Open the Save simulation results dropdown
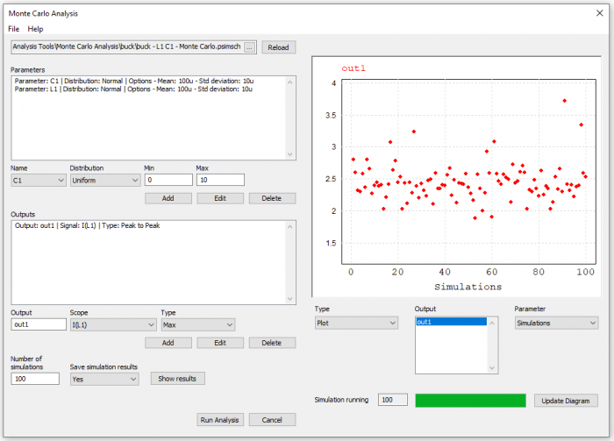Viewport: 614px width, 441px height. [x=104, y=379]
